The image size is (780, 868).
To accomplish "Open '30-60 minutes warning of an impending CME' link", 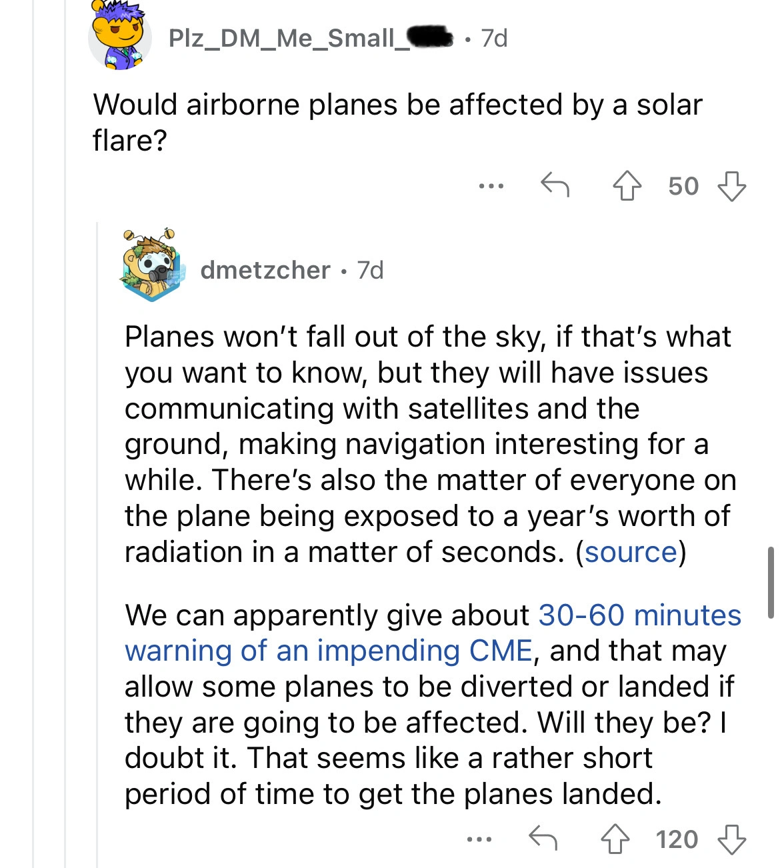I will click(x=432, y=632).
